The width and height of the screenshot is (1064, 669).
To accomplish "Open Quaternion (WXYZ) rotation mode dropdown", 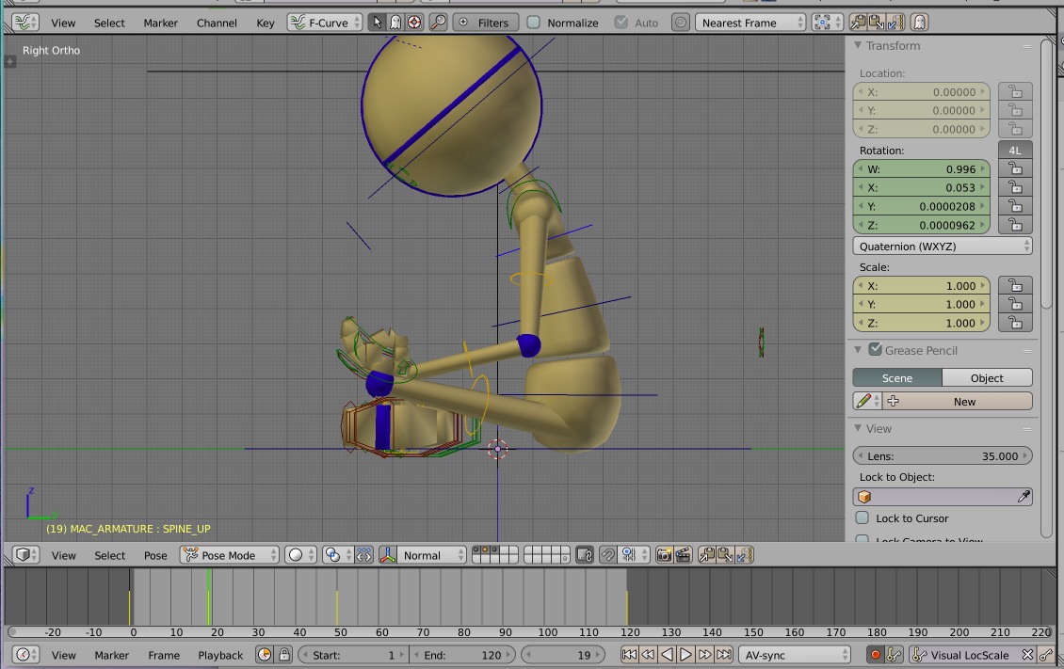I will pos(943,246).
